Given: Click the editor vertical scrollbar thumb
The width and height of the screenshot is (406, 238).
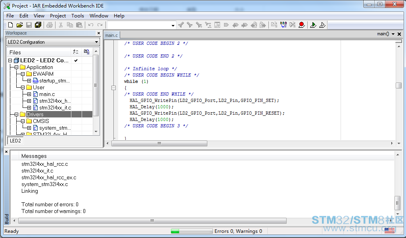Looking at the screenshot, I should point(399,85).
